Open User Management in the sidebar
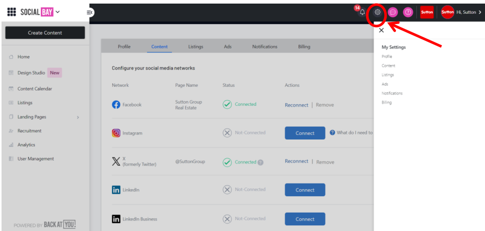Viewport: 485px width, 231px height. 35,159
